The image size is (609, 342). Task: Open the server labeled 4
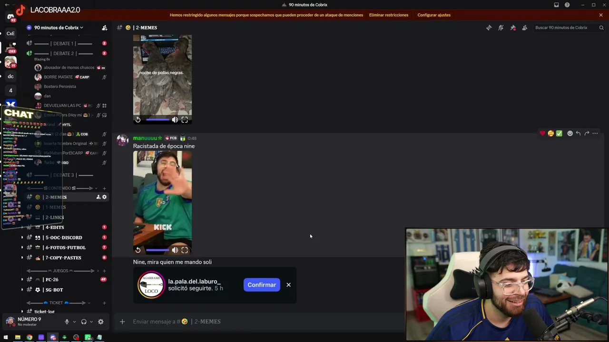[10, 91]
